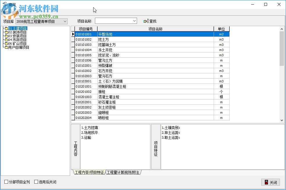Open the 项目名称 dropdown list
286x190 pixels.
135,21
